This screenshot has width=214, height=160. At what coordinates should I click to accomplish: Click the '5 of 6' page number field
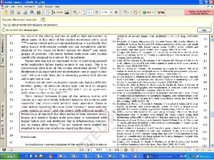(99, 150)
